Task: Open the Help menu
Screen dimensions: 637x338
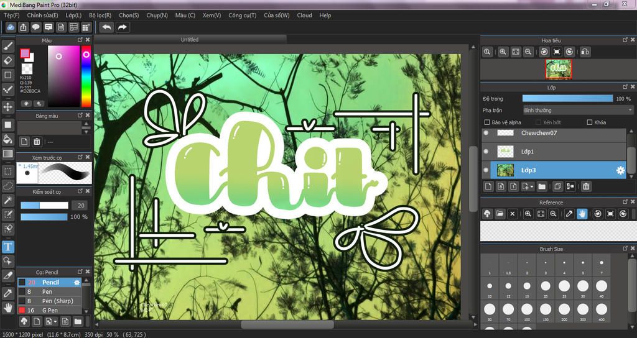Action: tap(325, 15)
